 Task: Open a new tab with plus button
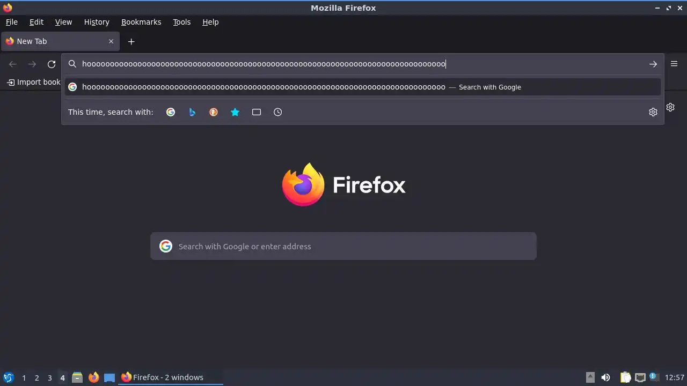[131, 41]
